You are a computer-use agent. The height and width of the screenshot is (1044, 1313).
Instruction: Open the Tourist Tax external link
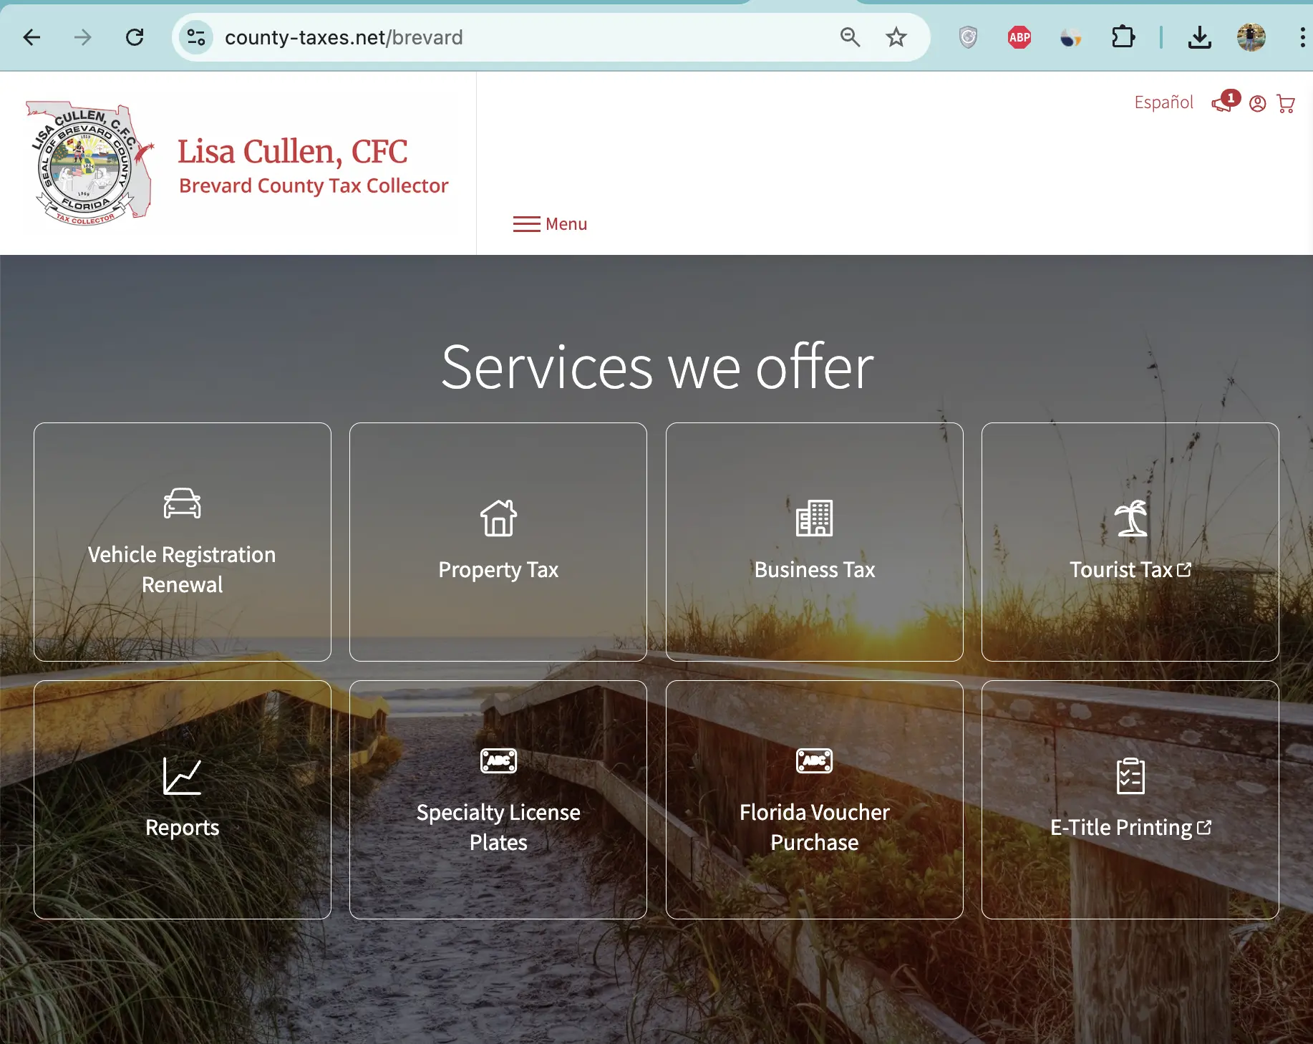tap(1130, 542)
